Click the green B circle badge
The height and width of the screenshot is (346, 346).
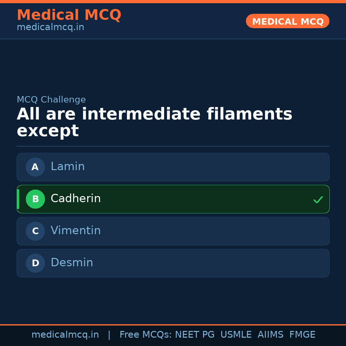tap(35, 199)
